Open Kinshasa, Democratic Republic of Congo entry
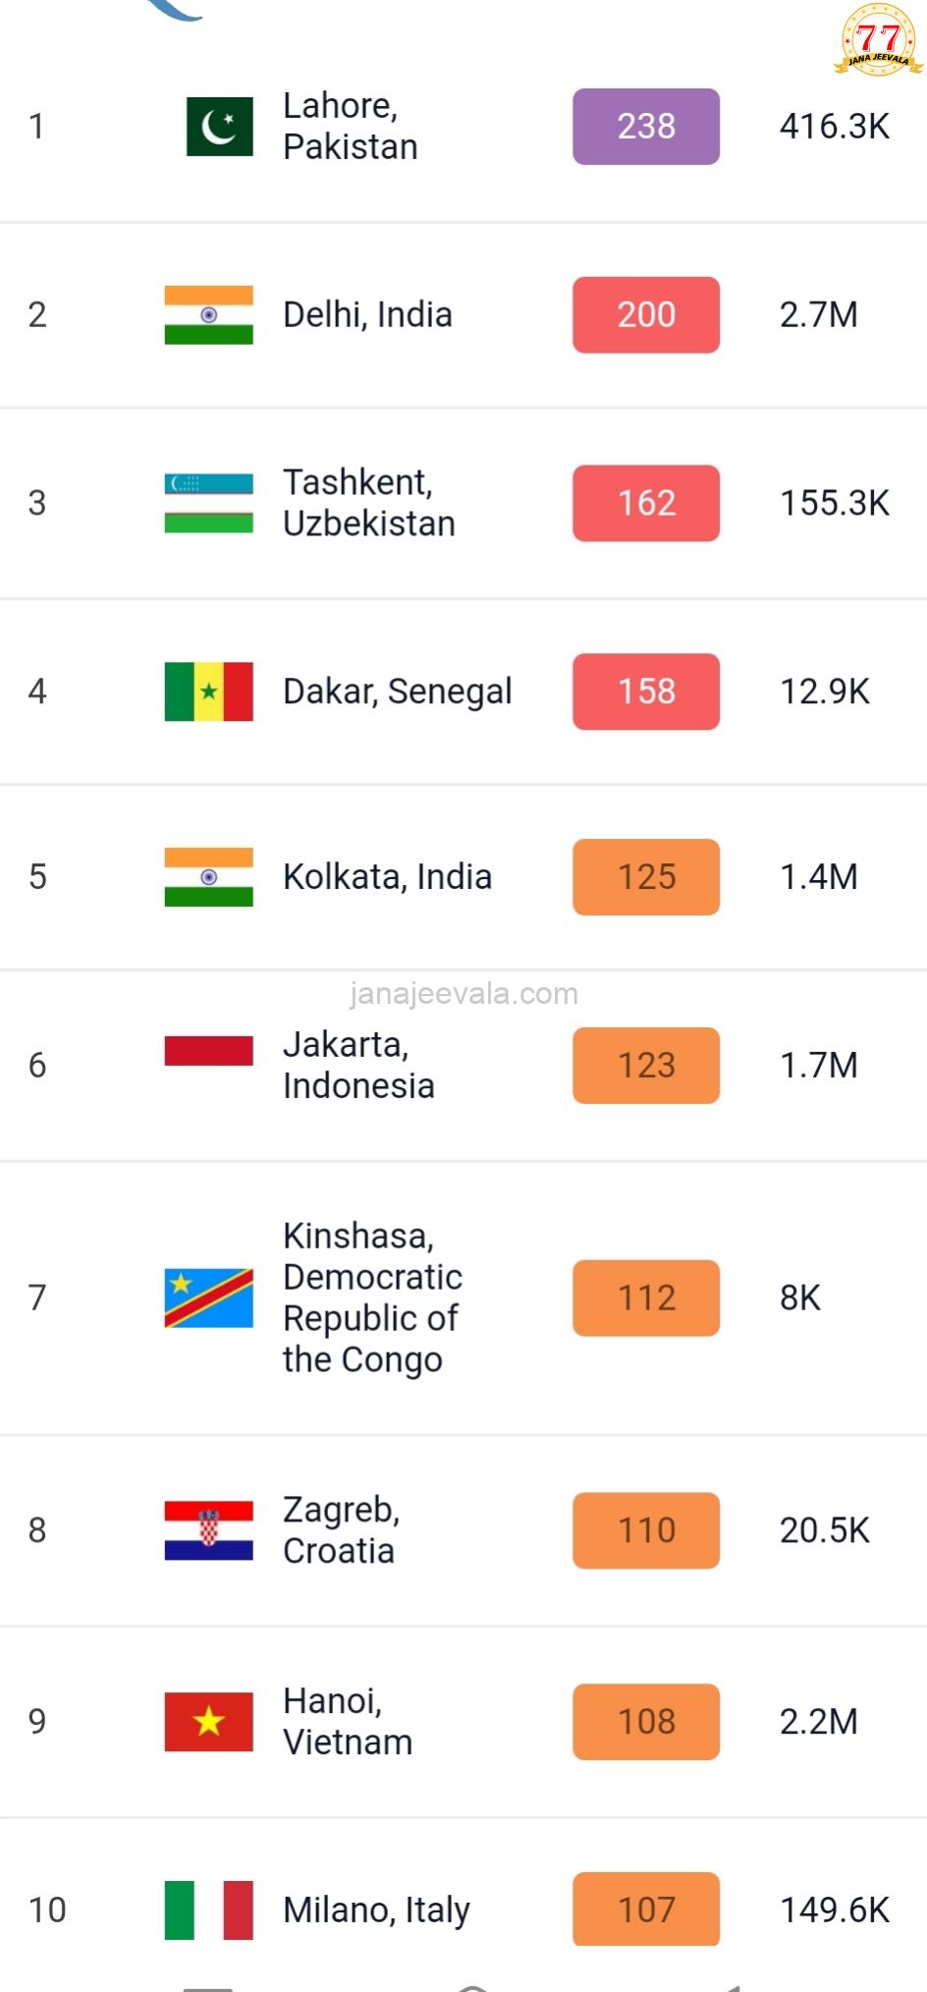 pyautogui.click(x=372, y=1298)
